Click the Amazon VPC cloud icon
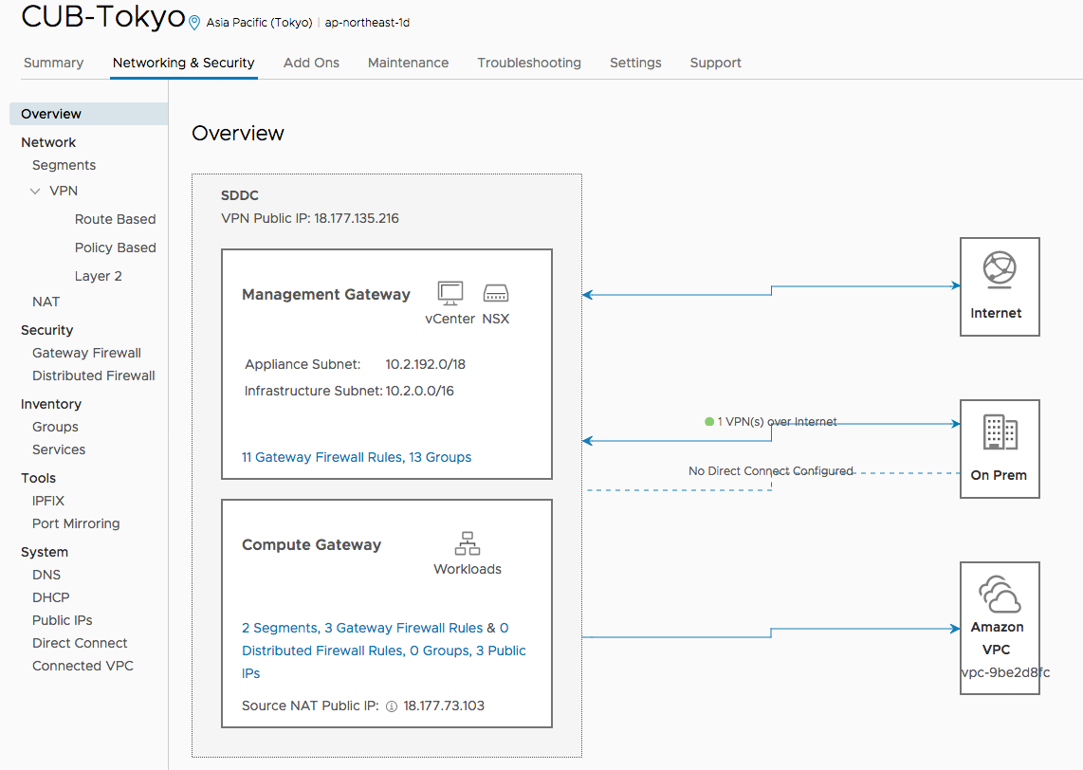1083x770 pixels. 1000,594
